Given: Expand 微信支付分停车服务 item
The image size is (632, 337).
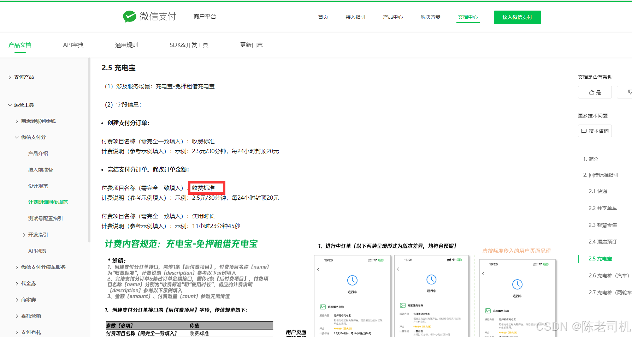Looking at the screenshot, I should point(41,267).
